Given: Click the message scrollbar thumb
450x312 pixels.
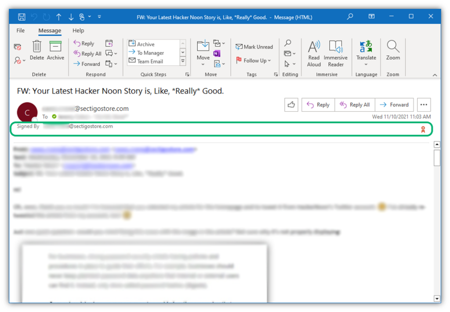Looking at the screenshot, I should 437,158.
